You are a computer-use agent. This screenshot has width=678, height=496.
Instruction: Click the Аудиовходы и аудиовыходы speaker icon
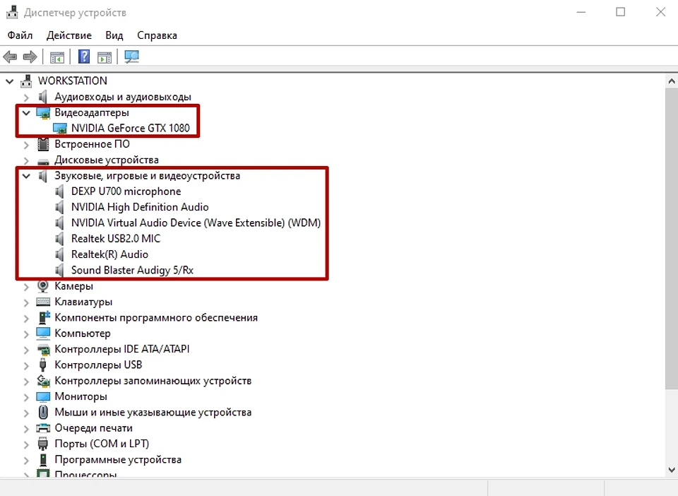click(x=43, y=96)
